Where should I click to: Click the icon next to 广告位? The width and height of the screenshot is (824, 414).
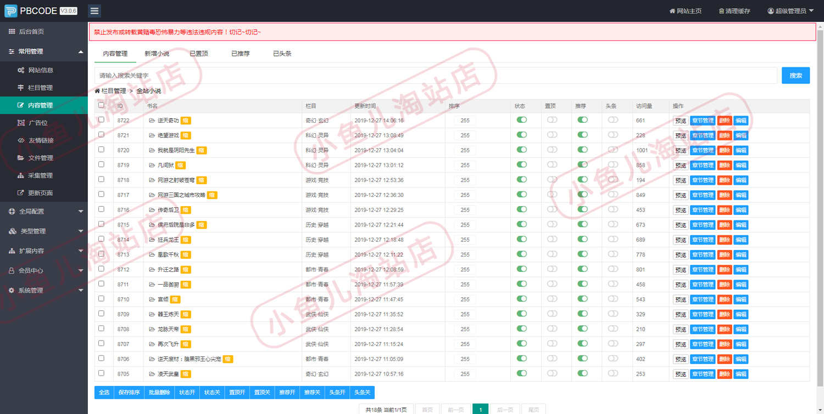pos(21,123)
